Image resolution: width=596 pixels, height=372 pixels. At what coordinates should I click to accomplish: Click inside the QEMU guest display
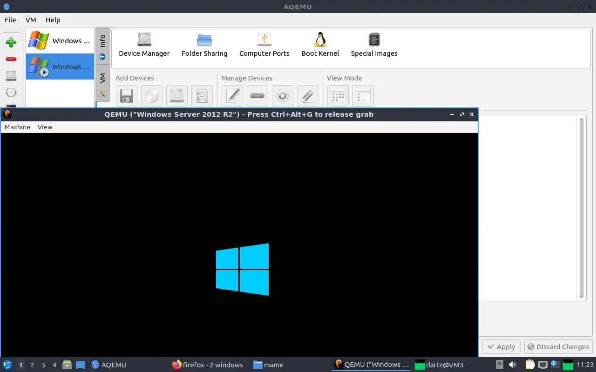pos(239,245)
